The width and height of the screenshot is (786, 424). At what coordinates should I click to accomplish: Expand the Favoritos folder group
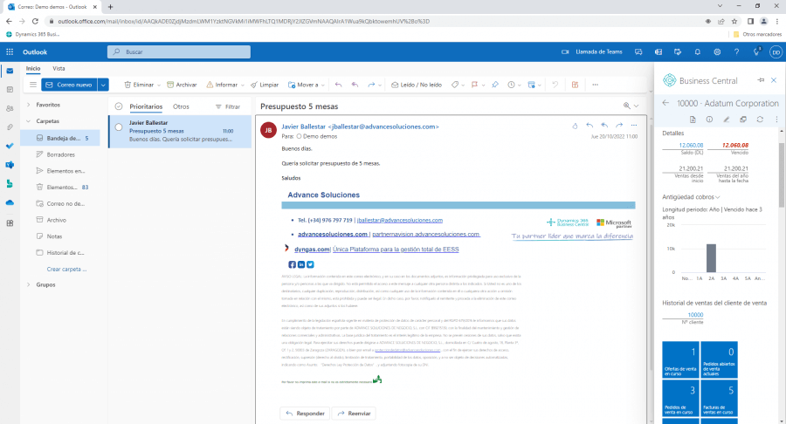[x=29, y=104]
